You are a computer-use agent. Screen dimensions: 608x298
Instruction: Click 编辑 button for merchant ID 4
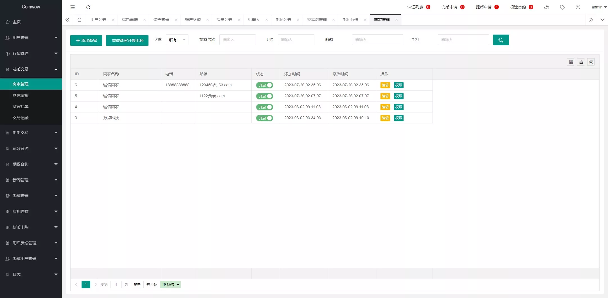coord(385,107)
